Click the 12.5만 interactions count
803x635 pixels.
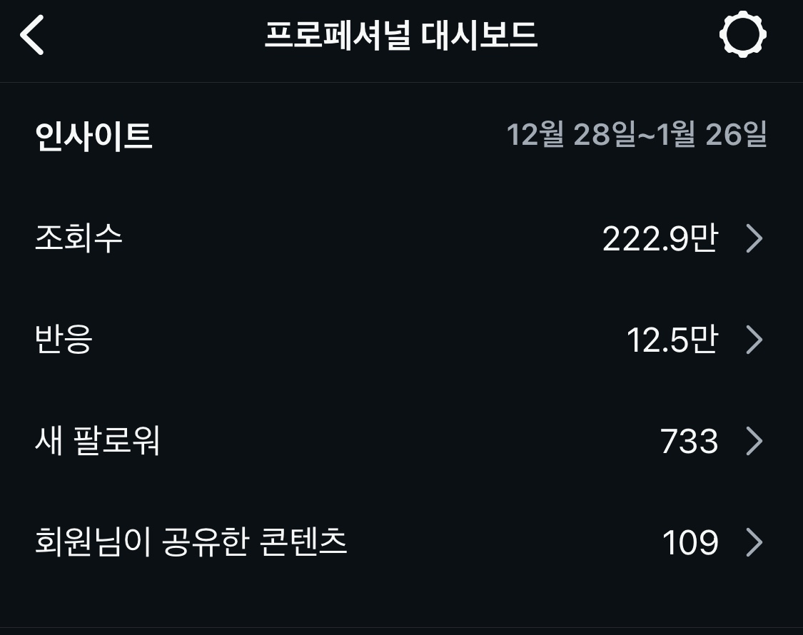[x=672, y=340]
